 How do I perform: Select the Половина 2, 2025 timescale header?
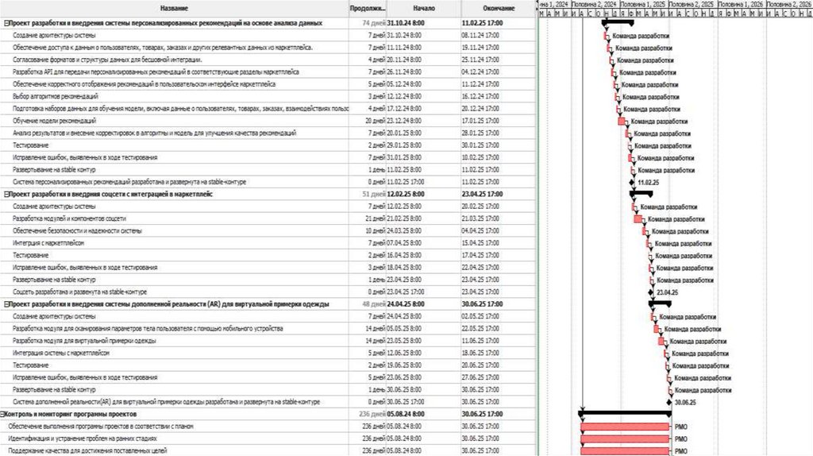pos(692,4)
